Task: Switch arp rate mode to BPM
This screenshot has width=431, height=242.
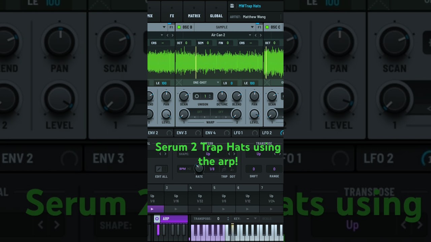Action: tap(183, 169)
